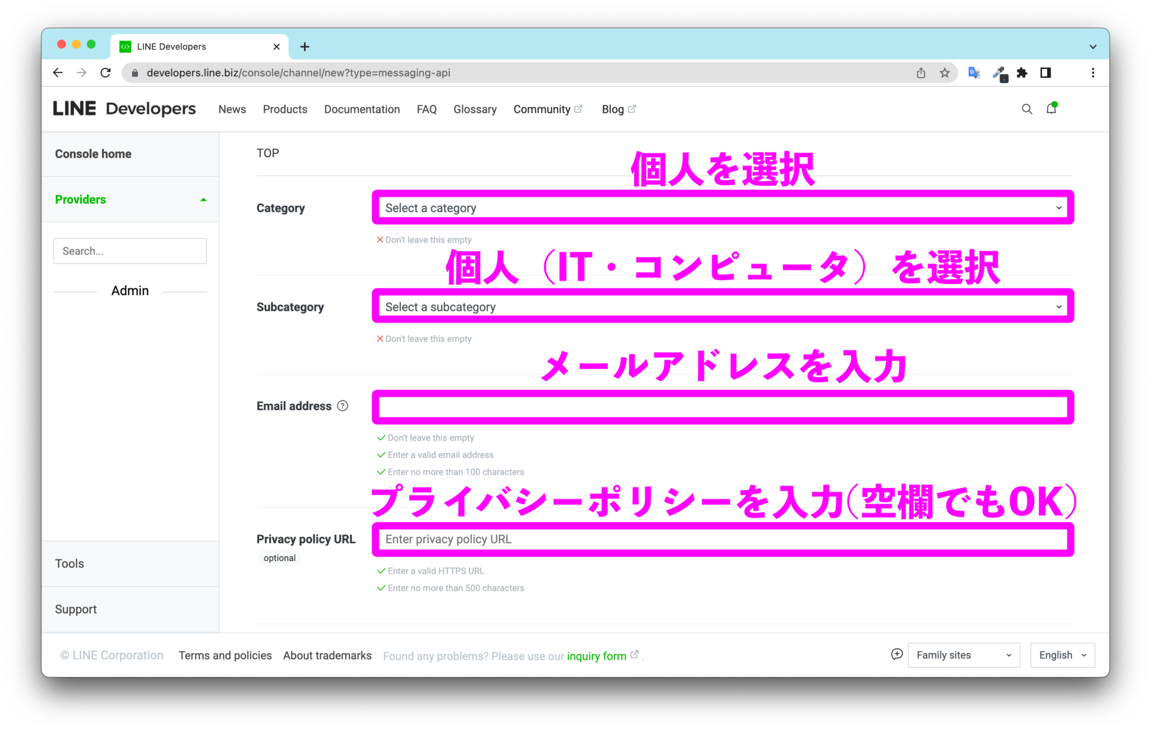Change the language with the English selector
The image size is (1151, 732).
(x=1061, y=655)
